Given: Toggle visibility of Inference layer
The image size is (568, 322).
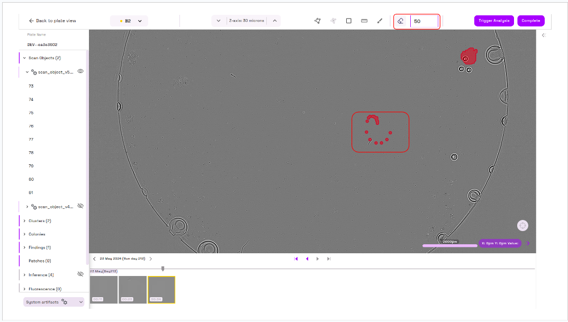Looking at the screenshot, I should [x=80, y=274].
